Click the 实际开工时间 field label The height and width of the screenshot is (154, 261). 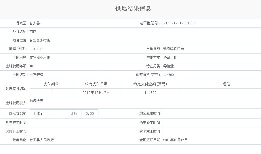(x=17, y=131)
